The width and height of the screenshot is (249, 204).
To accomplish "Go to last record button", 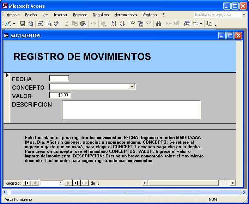I will click(x=77, y=183).
